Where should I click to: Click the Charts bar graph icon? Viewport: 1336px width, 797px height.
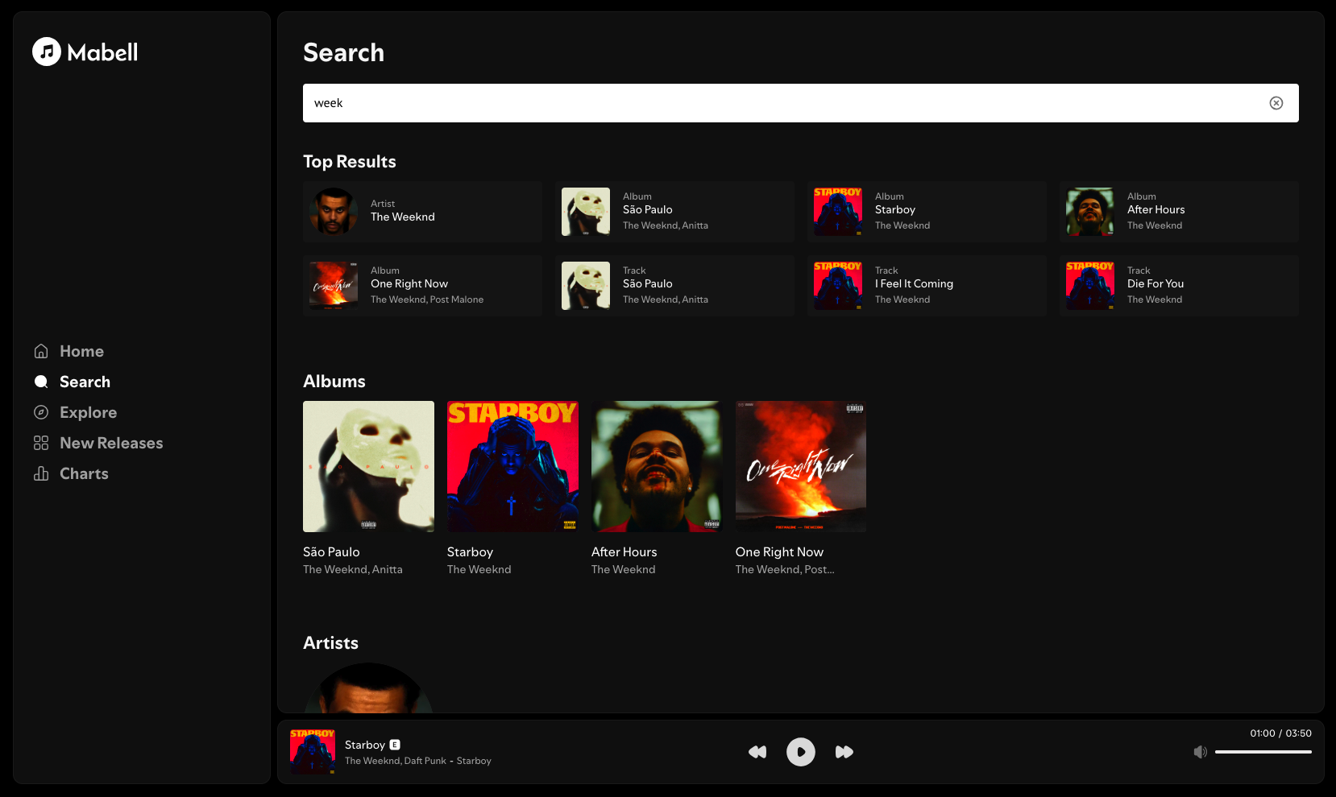click(41, 473)
